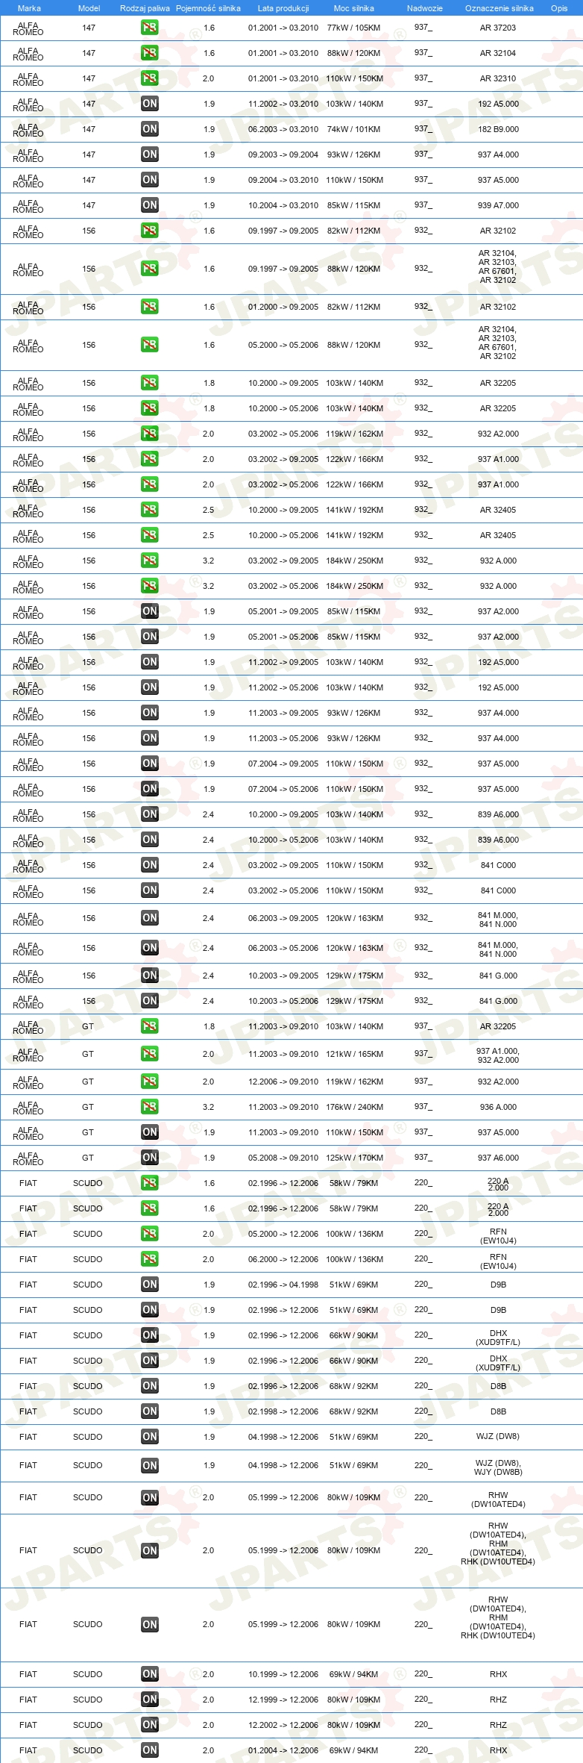
Task: Select the engine code 939 A7.000 cell
Action: pos(498,205)
